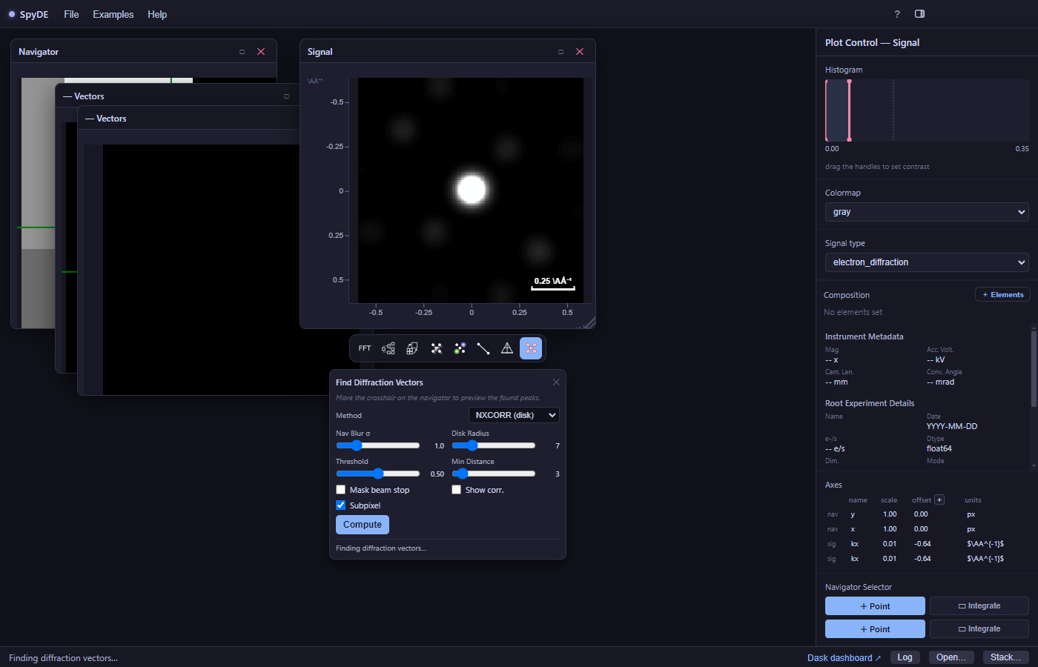1038x667 pixels.
Task: Click the Stack... button in status bar
Action: pos(1006,657)
